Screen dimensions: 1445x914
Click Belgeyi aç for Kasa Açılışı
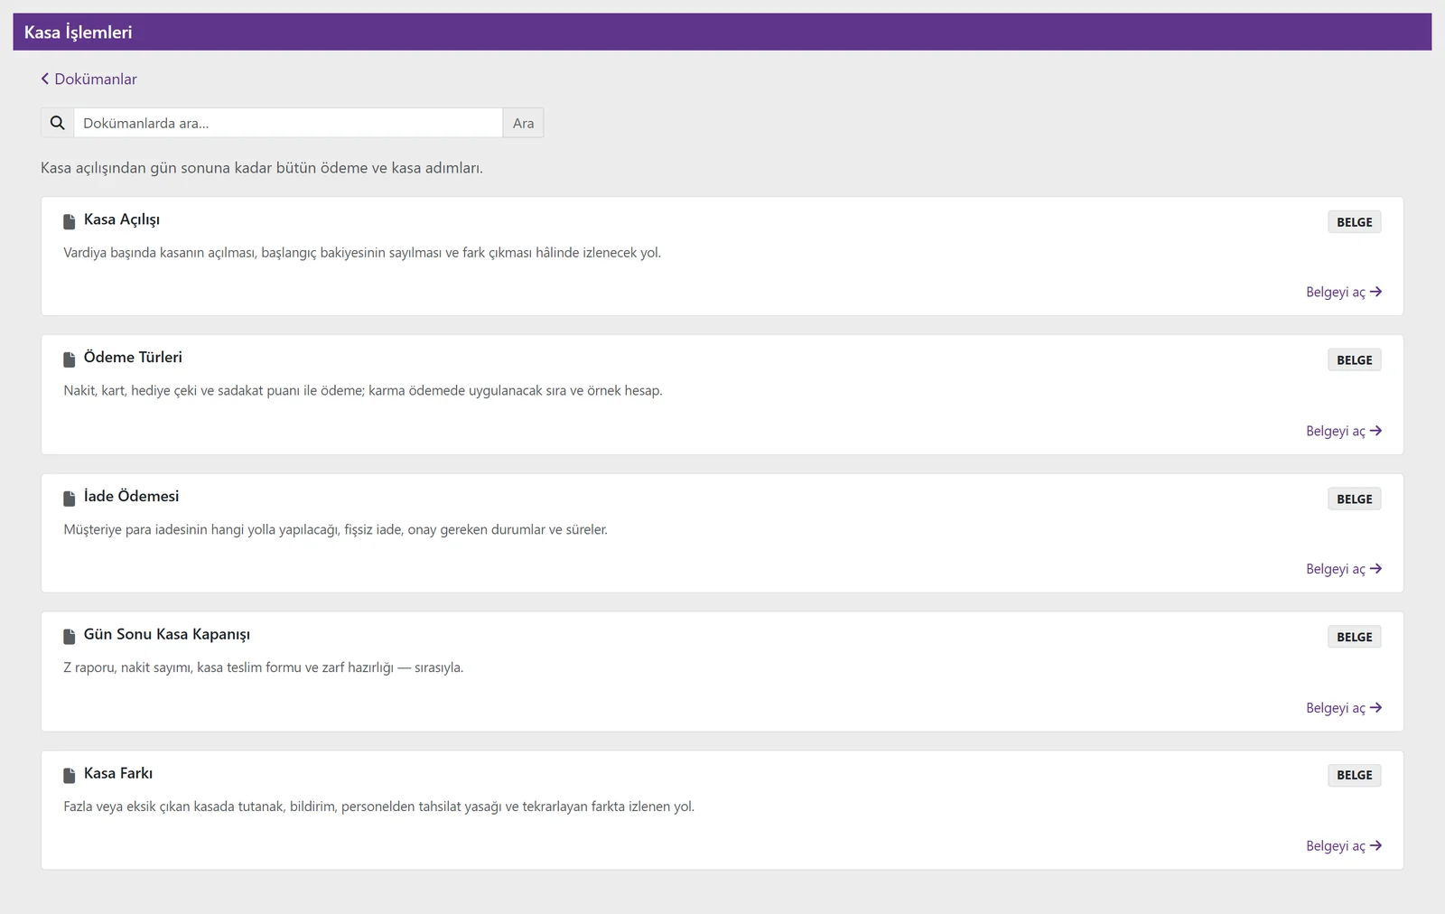pos(1344,293)
